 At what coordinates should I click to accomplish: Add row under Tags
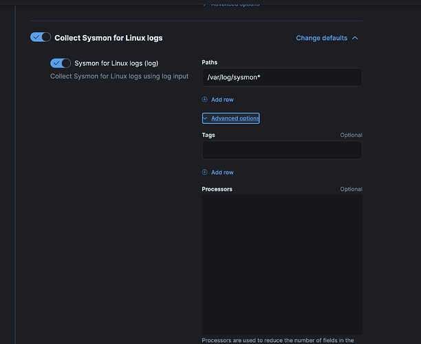pyautogui.click(x=218, y=173)
